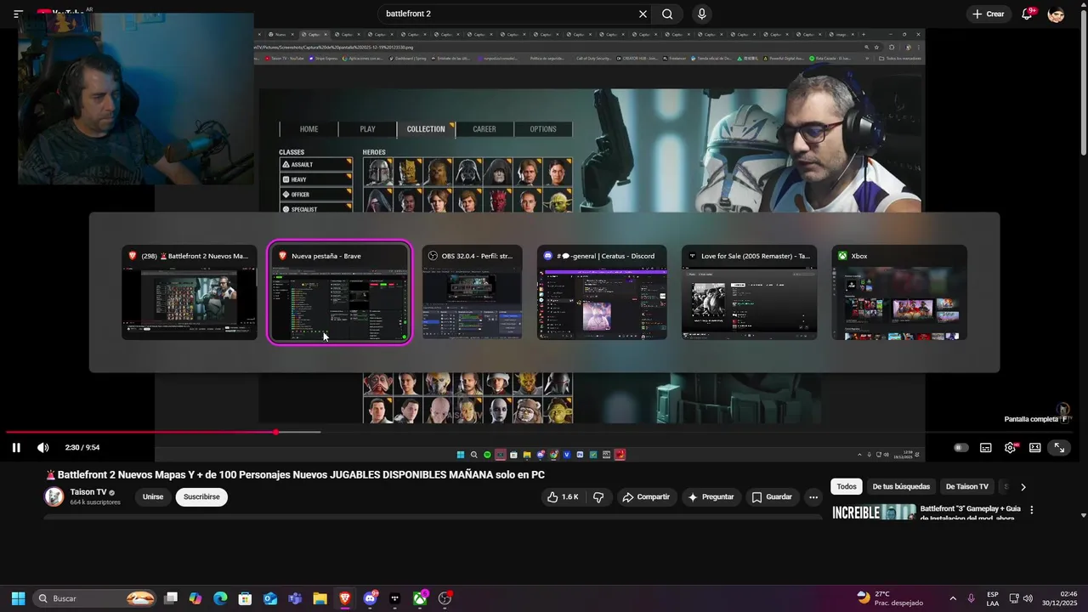Screen dimensions: 1088x612
Task: Click the Brave browser taskbar icon
Action: tap(345, 598)
